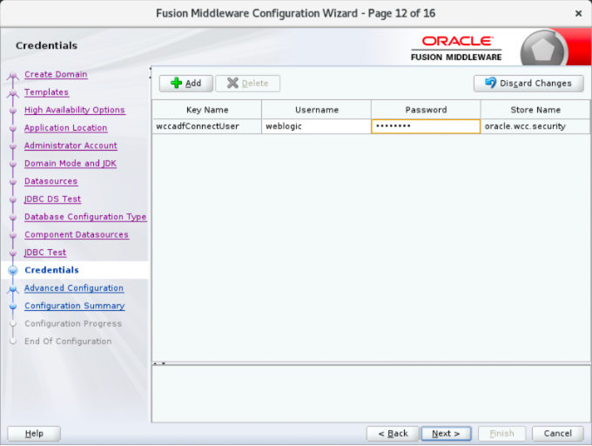Click the Configuration Summary step bullet
This screenshot has height=446, width=592.
point(13,306)
